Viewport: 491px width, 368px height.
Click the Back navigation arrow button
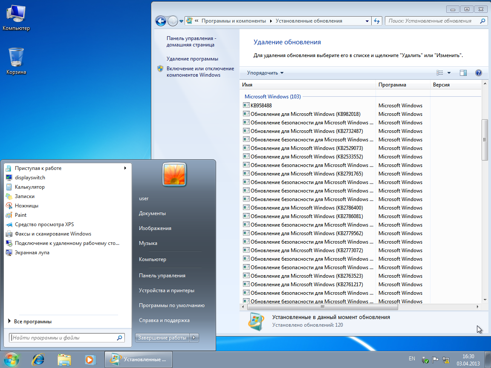[161, 21]
